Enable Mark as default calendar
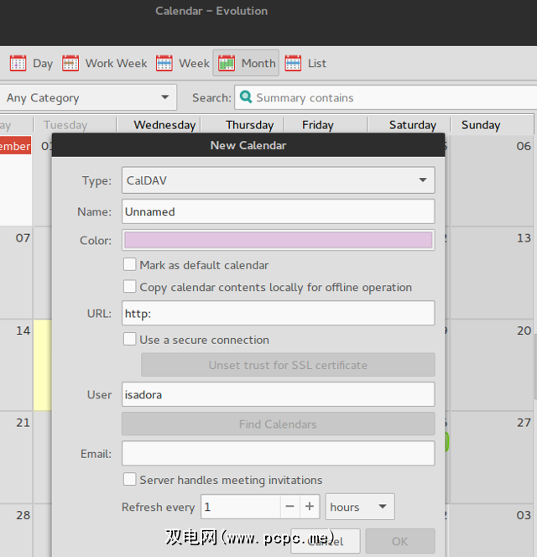The width and height of the screenshot is (537, 557). (130, 264)
